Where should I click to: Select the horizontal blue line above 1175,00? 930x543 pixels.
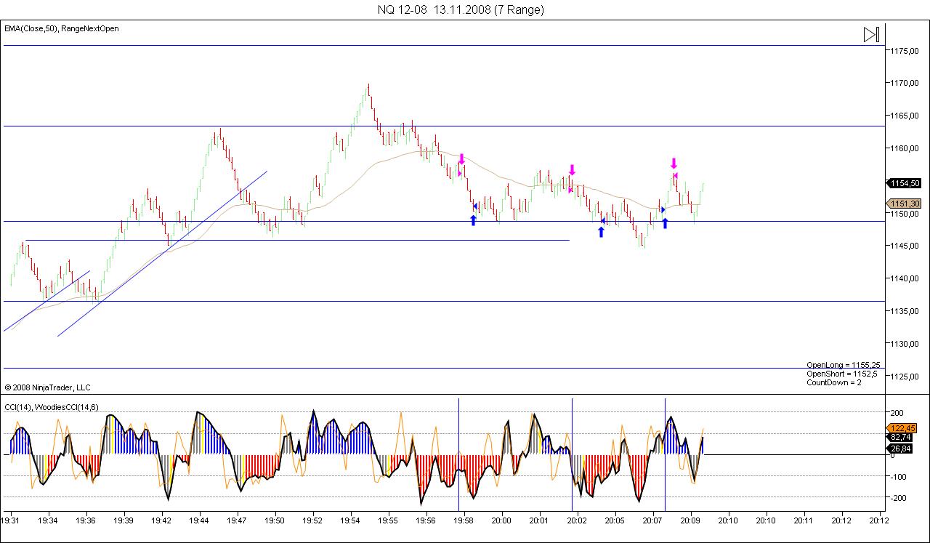444,45
